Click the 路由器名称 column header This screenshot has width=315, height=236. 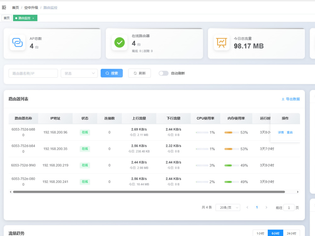23,118
